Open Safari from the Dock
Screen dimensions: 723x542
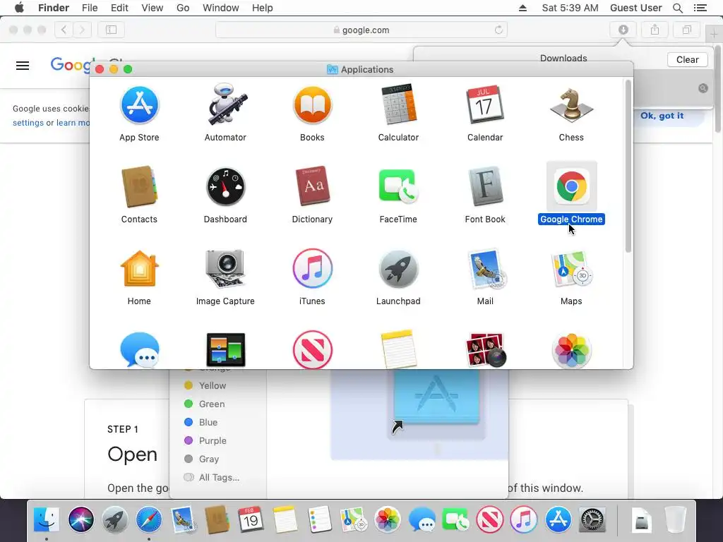pyautogui.click(x=149, y=520)
